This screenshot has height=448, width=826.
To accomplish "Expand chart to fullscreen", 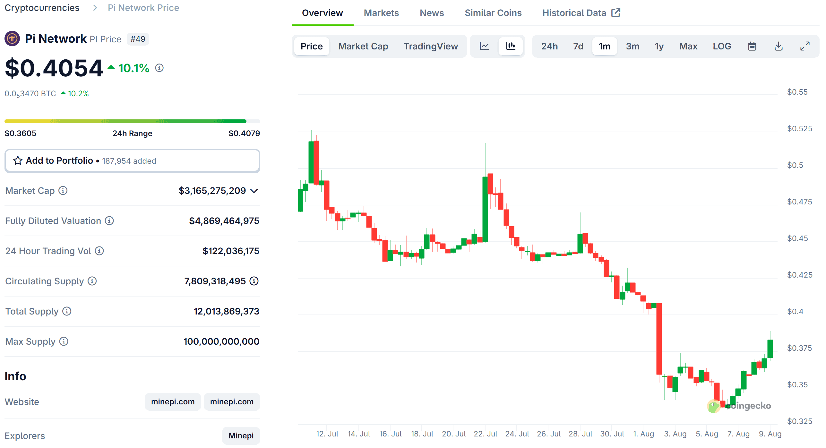I will coord(805,46).
